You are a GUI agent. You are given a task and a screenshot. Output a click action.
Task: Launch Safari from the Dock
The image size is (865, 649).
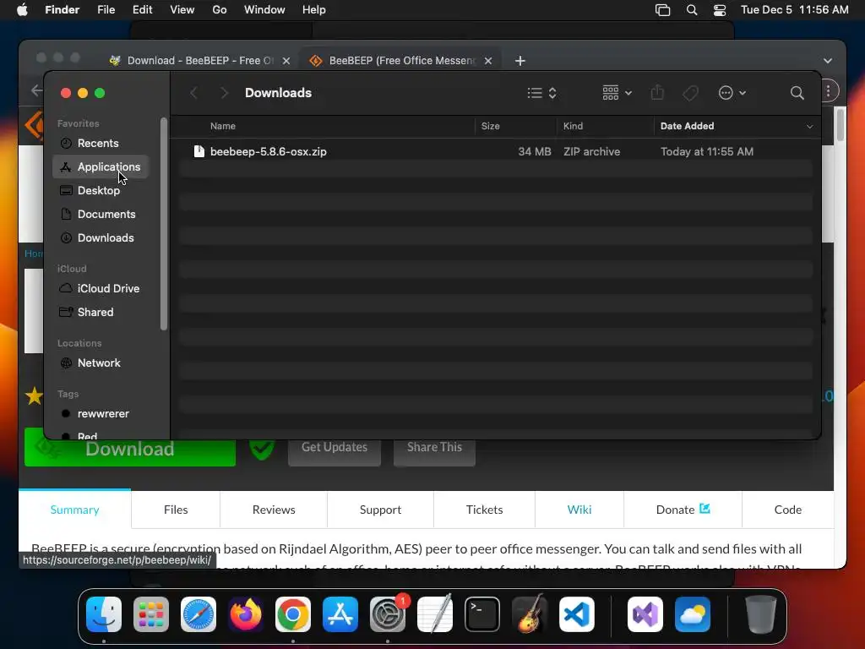pyautogui.click(x=199, y=614)
